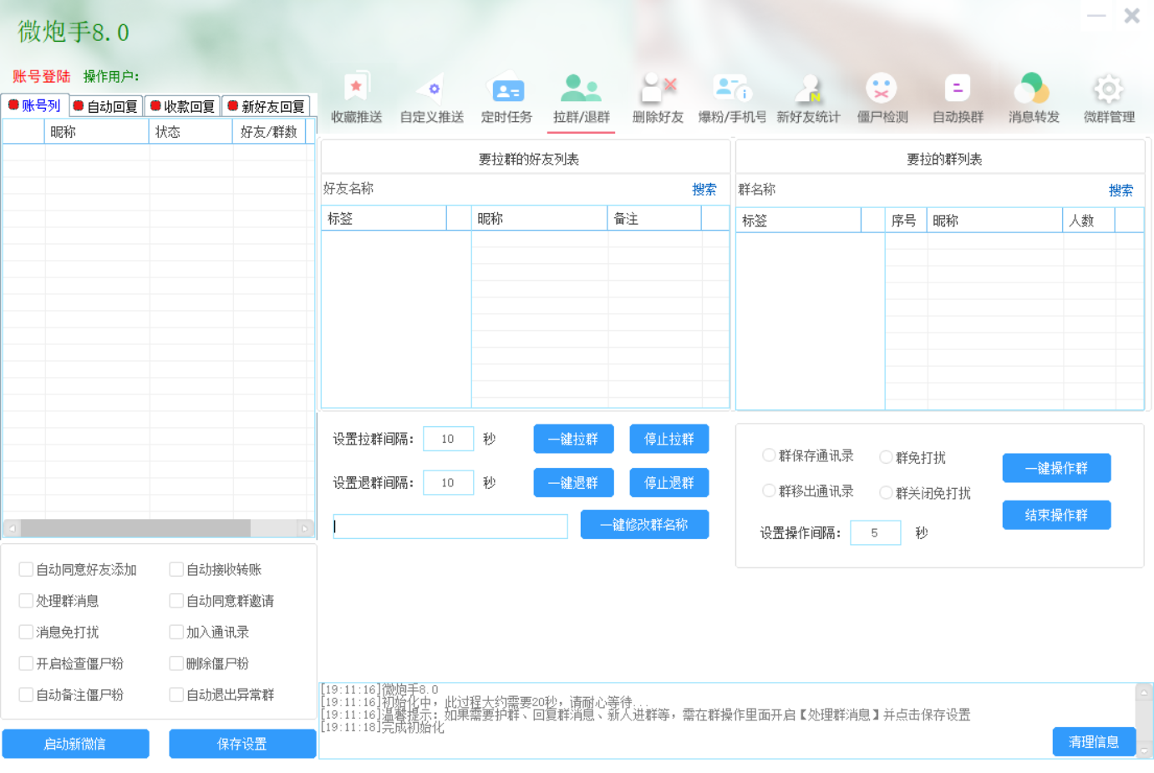Click the 保存设置 button
1154x773 pixels.
point(242,744)
